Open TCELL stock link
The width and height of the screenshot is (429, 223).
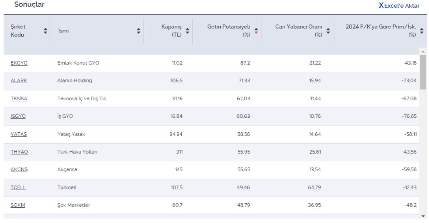tap(18, 187)
